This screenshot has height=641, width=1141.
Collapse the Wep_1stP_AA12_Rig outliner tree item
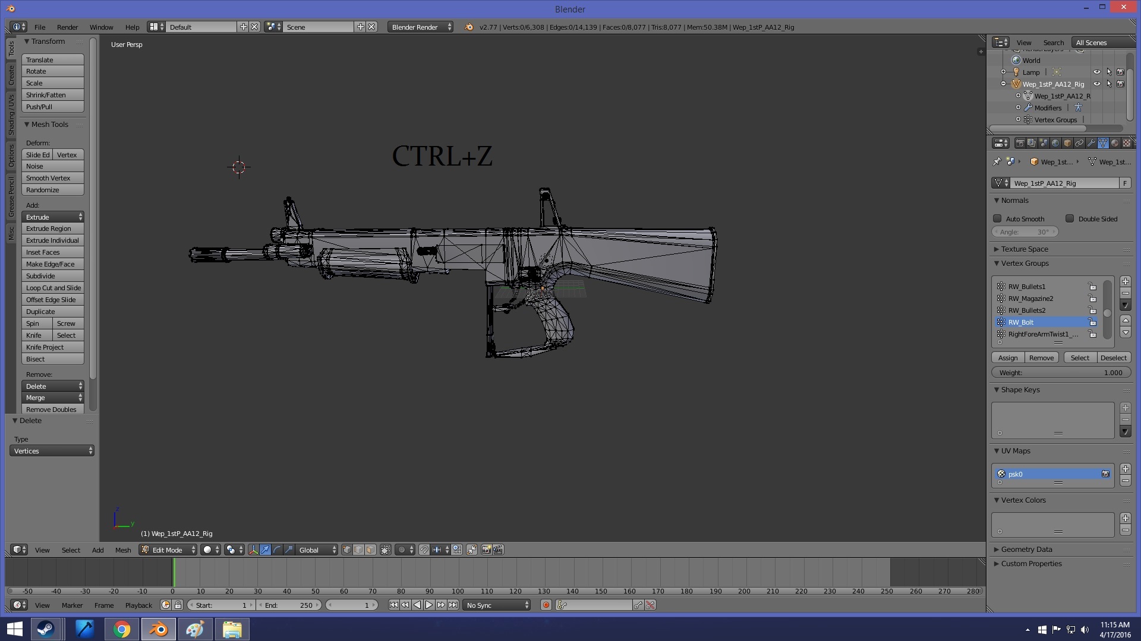[x=1004, y=84]
